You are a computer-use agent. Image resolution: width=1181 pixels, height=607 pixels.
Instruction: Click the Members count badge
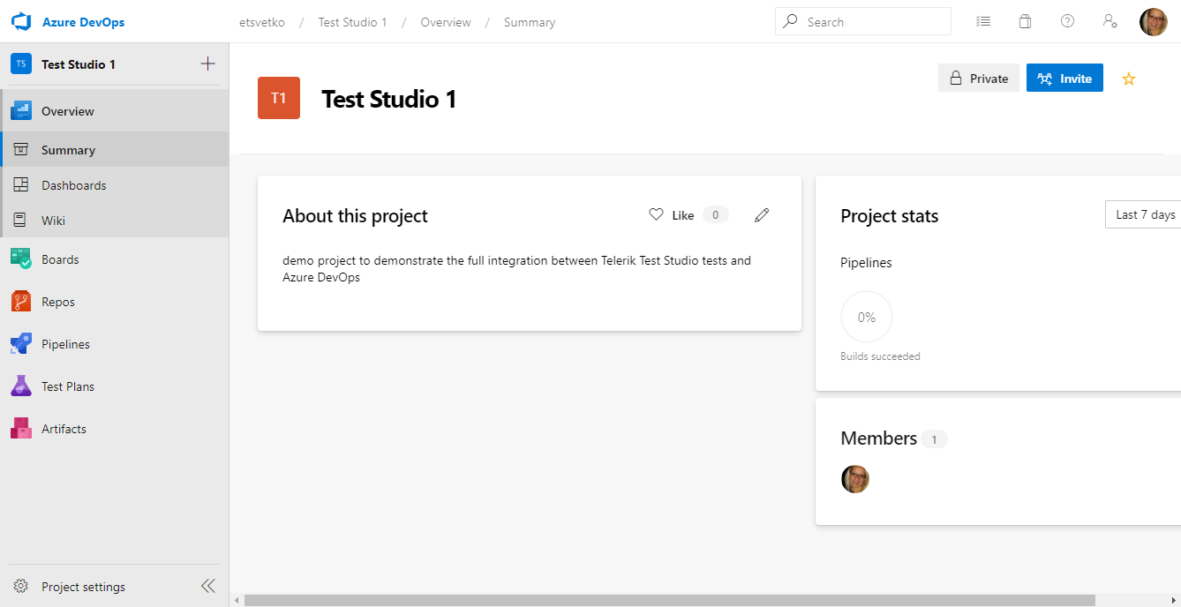click(934, 439)
